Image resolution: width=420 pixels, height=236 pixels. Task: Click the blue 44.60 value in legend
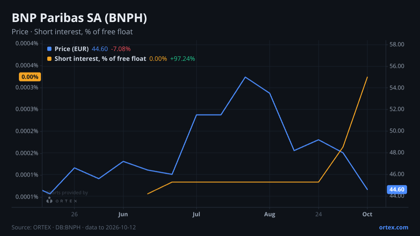(100, 49)
